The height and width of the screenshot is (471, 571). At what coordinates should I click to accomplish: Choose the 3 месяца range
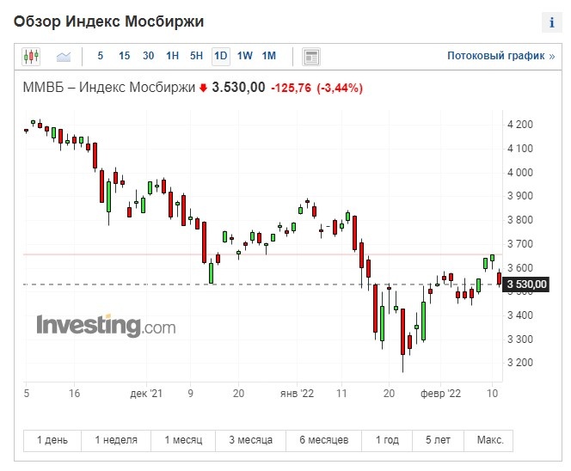250,440
